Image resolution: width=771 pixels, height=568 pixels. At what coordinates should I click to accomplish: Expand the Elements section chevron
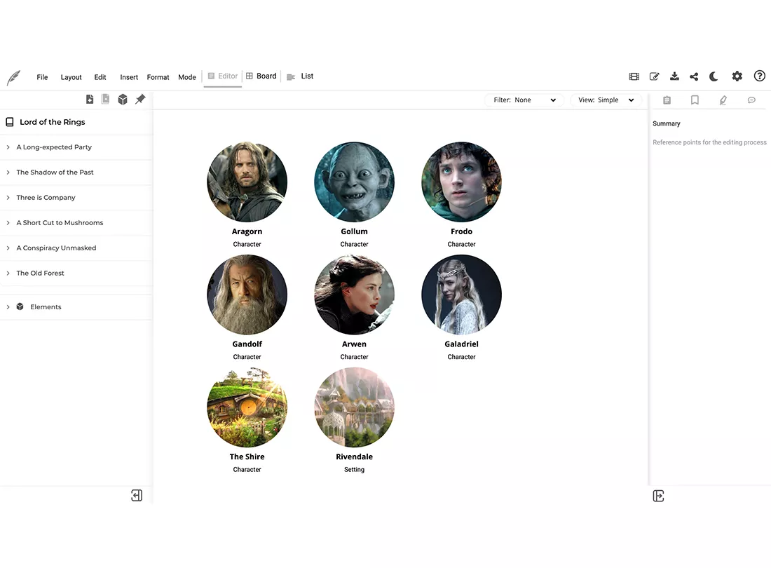(8, 307)
